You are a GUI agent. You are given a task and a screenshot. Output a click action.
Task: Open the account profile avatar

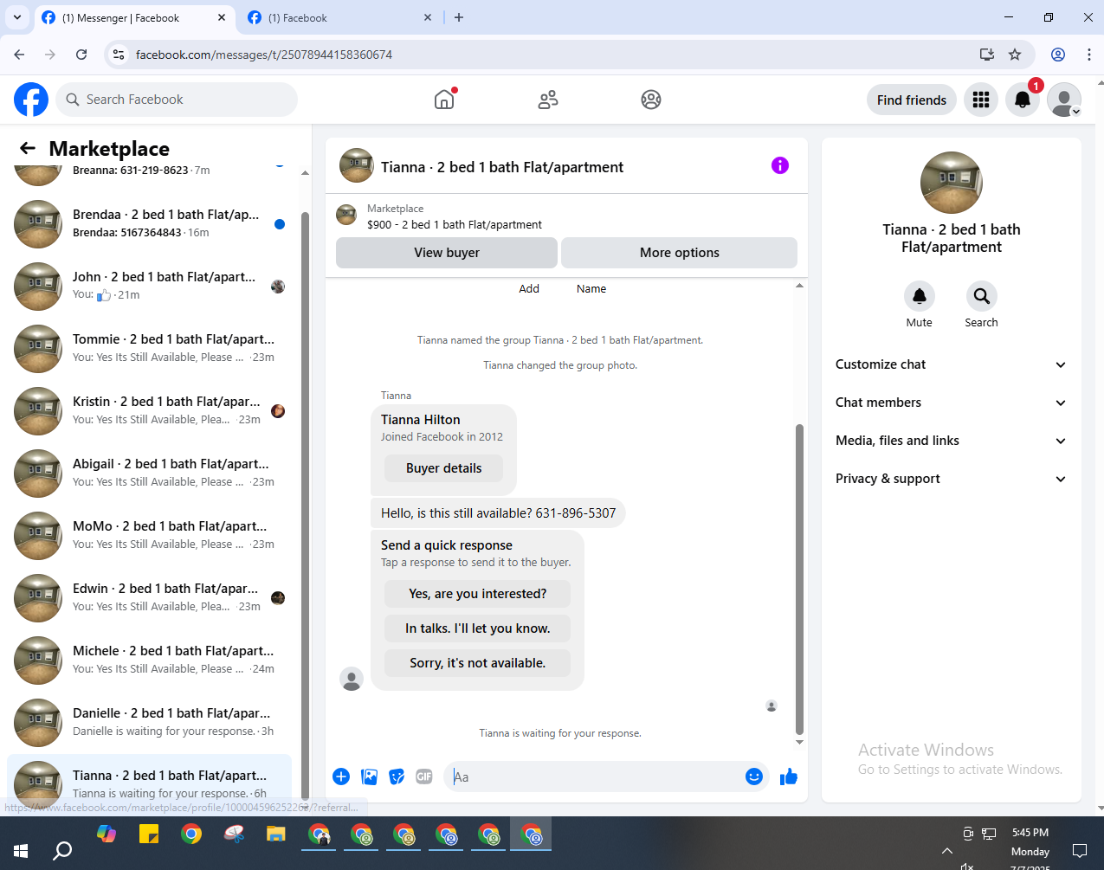tap(1064, 100)
